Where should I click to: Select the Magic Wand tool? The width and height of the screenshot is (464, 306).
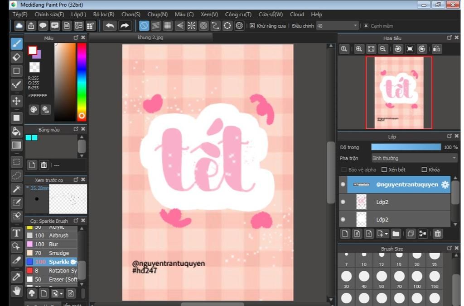(x=17, y=189)
